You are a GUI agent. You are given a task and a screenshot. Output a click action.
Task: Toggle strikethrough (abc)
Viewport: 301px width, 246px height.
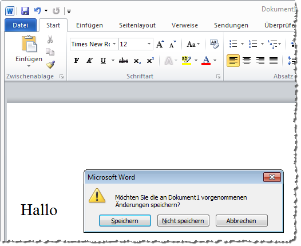(x=124, y=61)
